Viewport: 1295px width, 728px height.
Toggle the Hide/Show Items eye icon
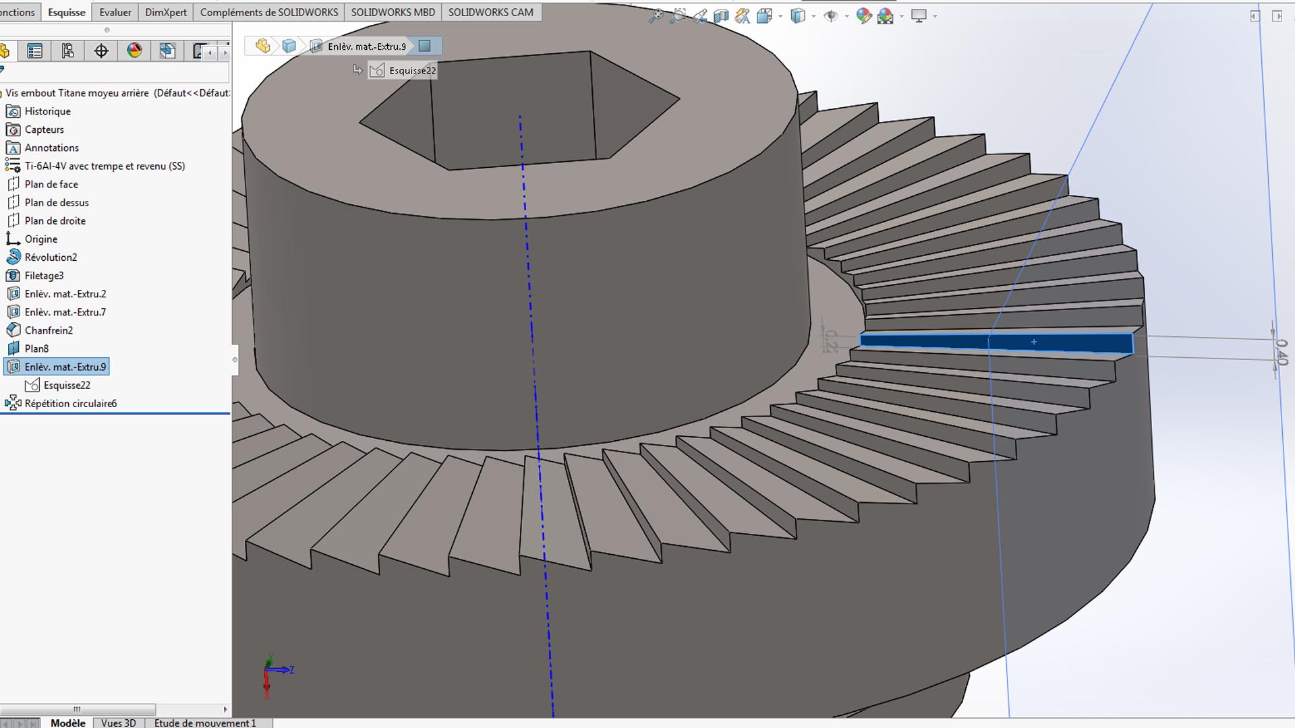831,16
